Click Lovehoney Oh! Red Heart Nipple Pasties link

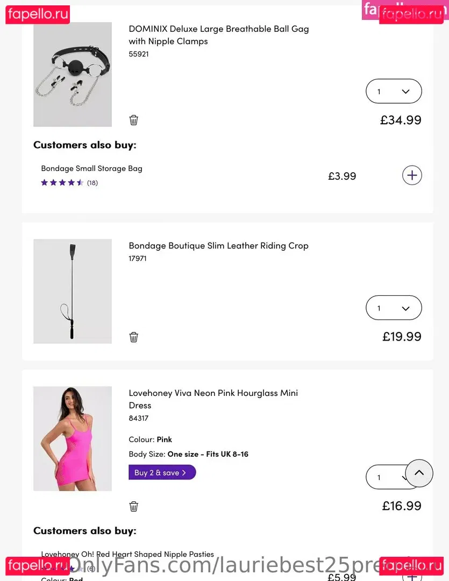point(127,554)
